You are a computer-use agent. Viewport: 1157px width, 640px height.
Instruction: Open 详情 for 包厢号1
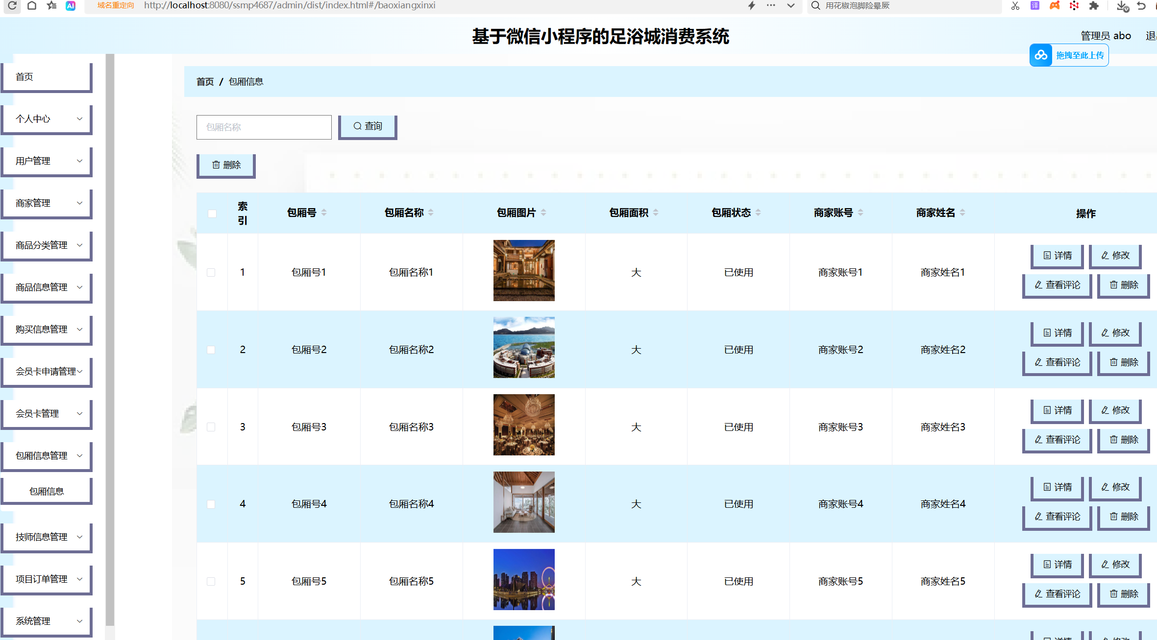click(x=1057, y=256)
